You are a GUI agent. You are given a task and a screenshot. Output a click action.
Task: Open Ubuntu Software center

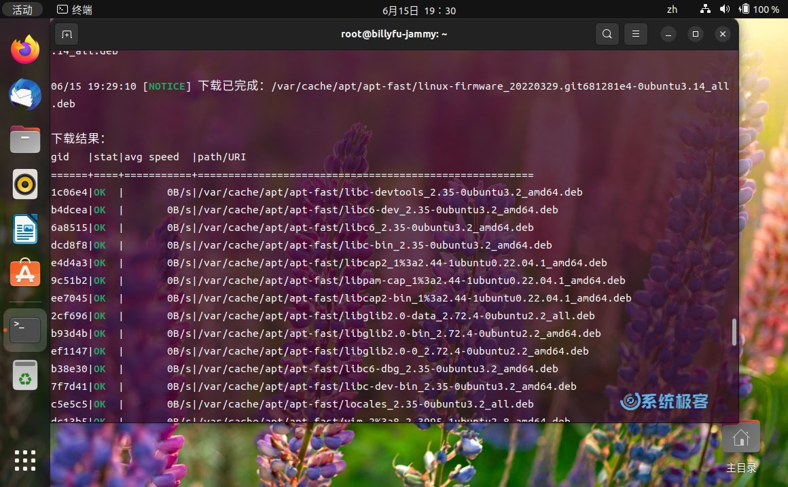[25, 274]
